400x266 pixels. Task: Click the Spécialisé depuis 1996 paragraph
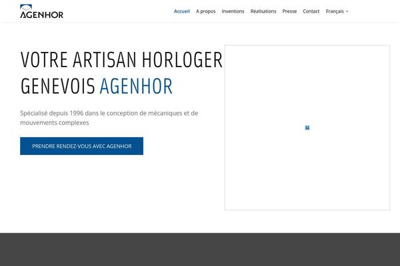point(109,118)
